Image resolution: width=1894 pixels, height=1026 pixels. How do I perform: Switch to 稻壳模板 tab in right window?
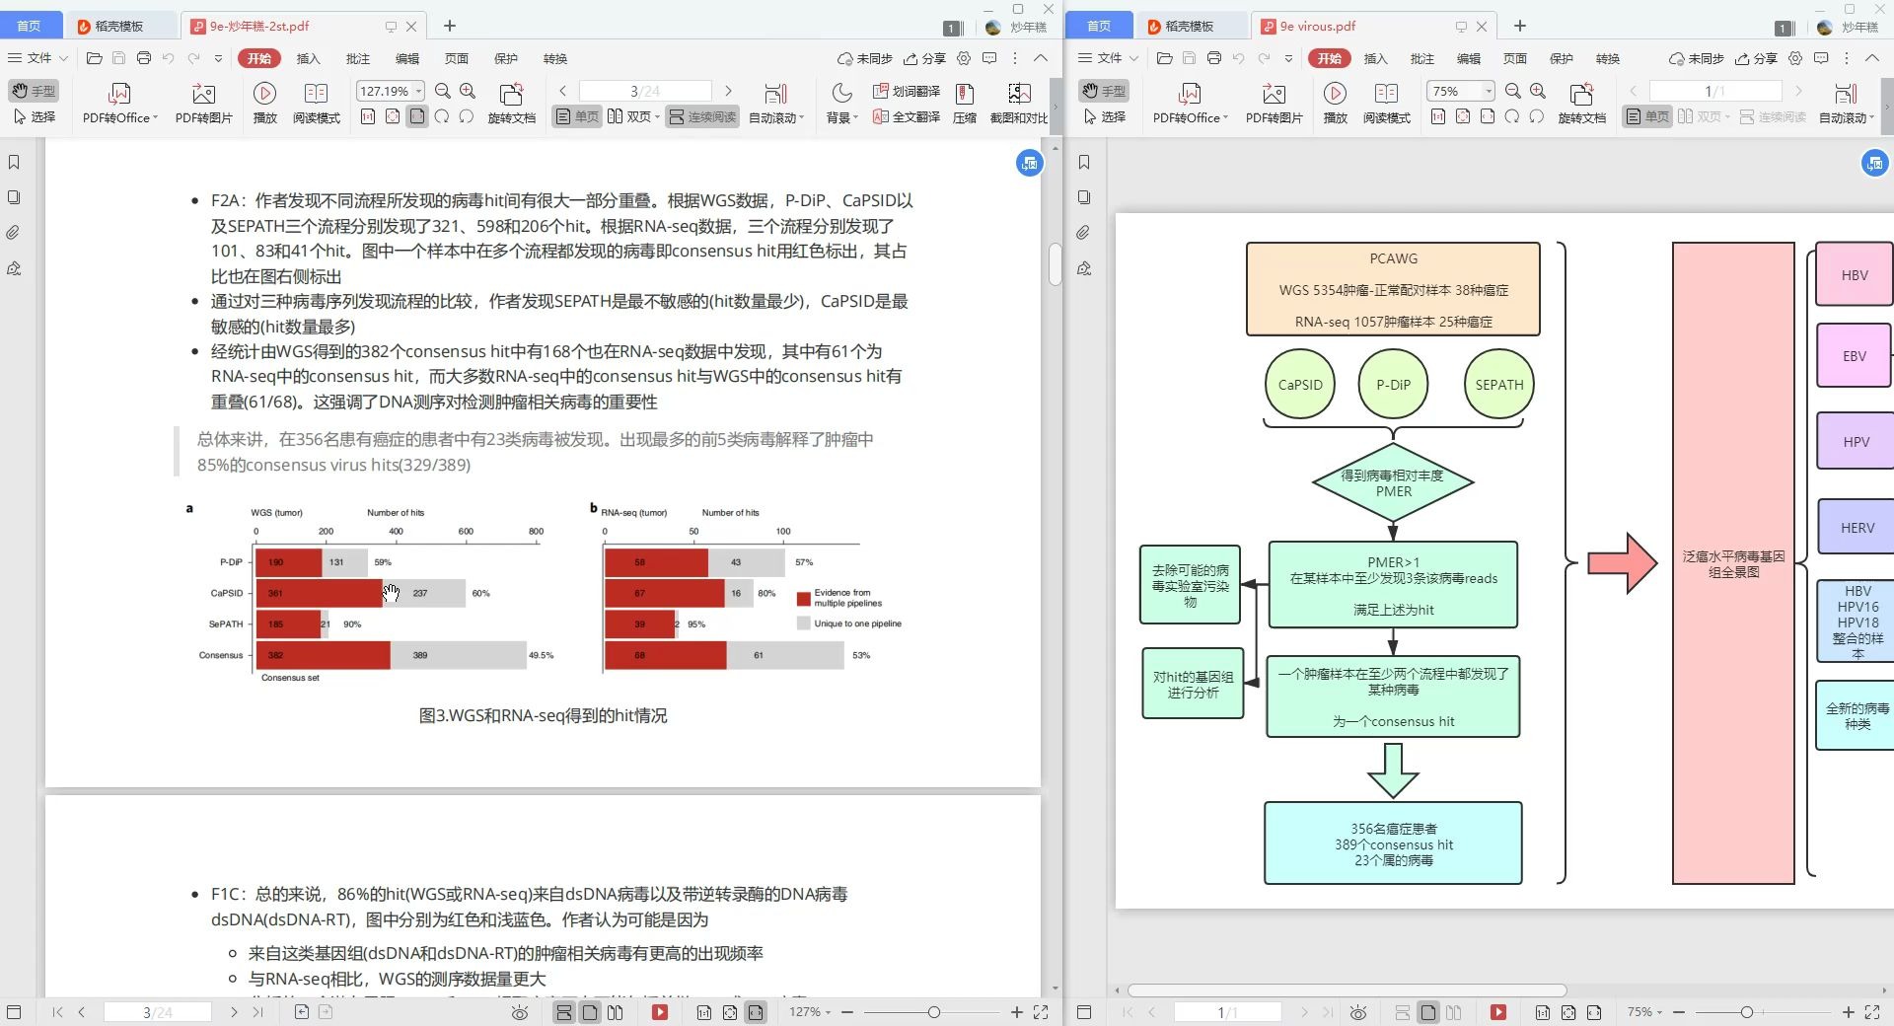[1190, 27]
